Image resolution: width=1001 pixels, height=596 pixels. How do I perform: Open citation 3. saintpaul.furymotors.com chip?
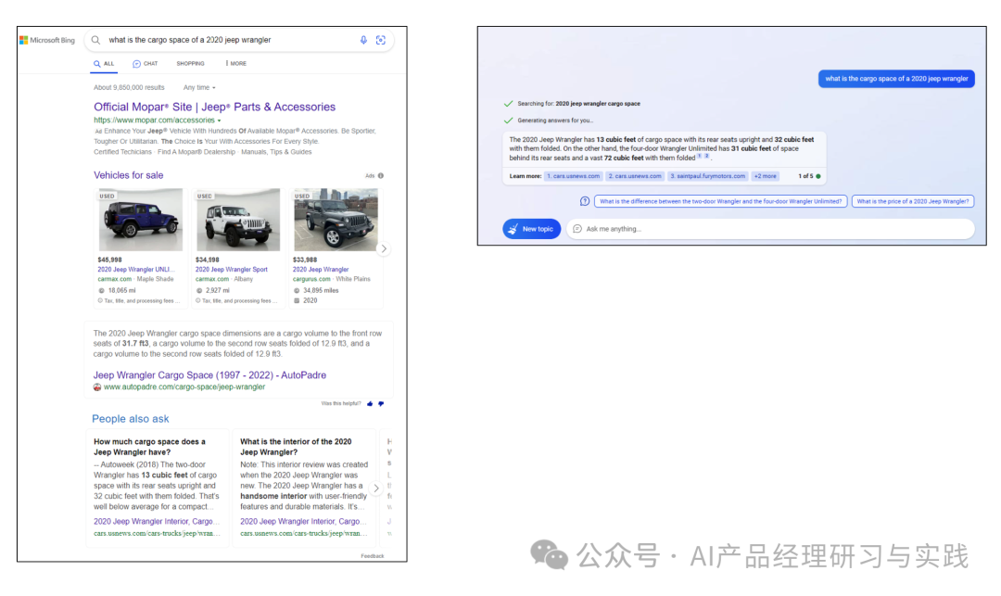708,176
